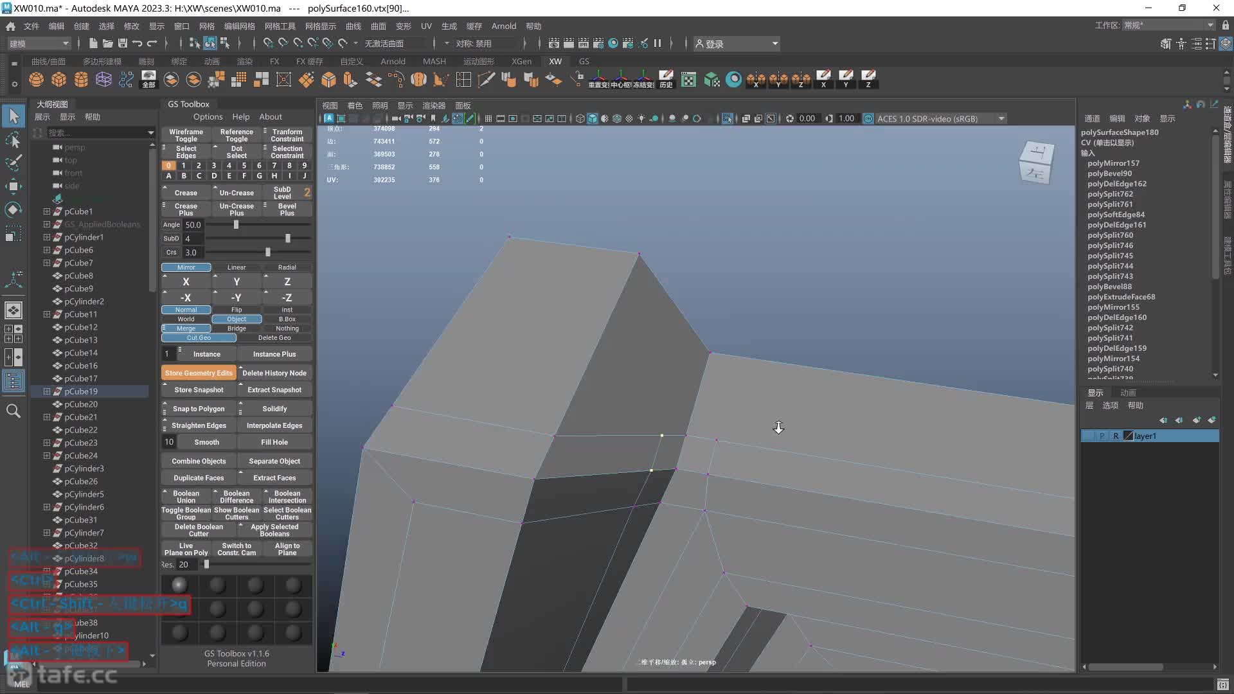Screen dimensions: 1234x694
Task: Click Combine Objects button
Action: click(x=199, y=461)
